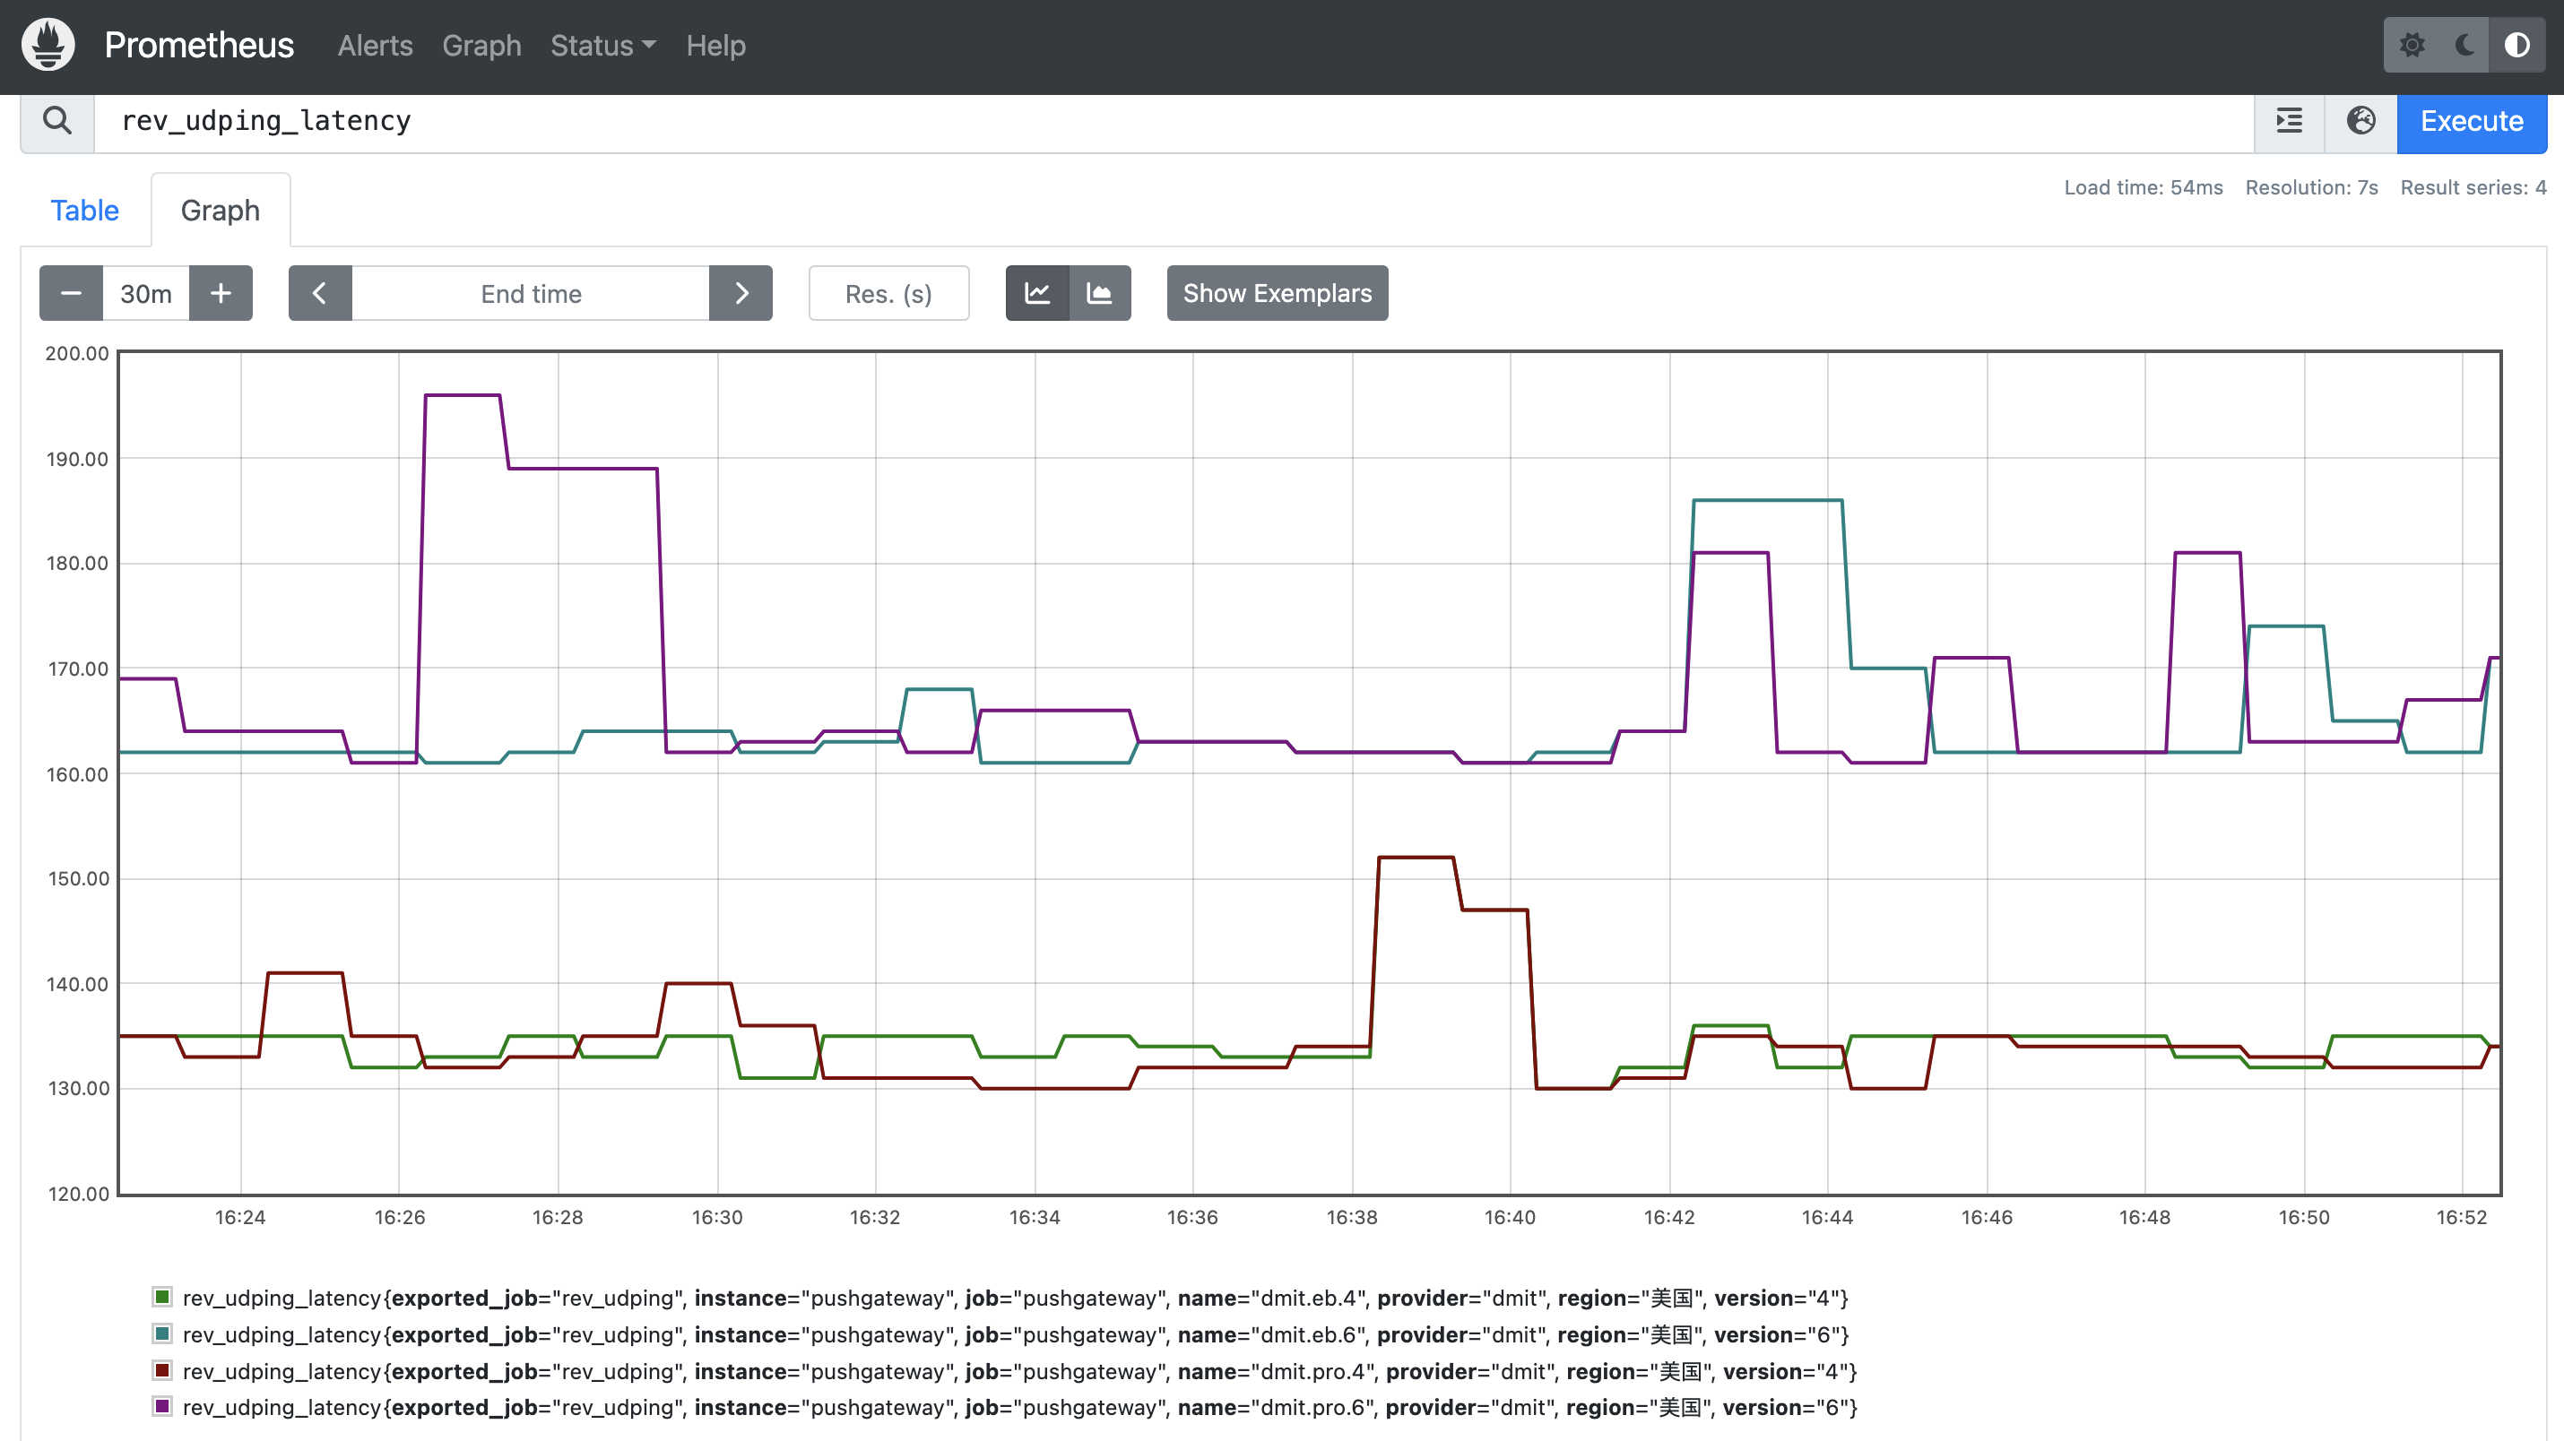Image resolution: width=2564 pixels, height=1441 pixels.
Task: Decrease time range with minus button
Action: pyautogui.click(x=71, y=294)
